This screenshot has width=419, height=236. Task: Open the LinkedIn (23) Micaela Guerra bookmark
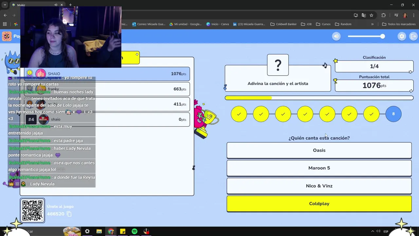click(249, 24)
